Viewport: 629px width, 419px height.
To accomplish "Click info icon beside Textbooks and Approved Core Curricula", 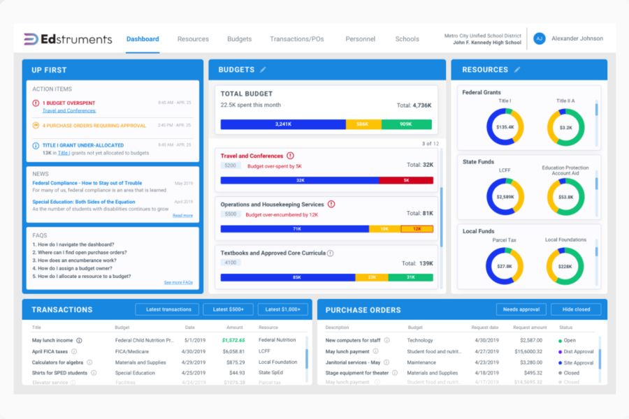I will coord(331,253).
